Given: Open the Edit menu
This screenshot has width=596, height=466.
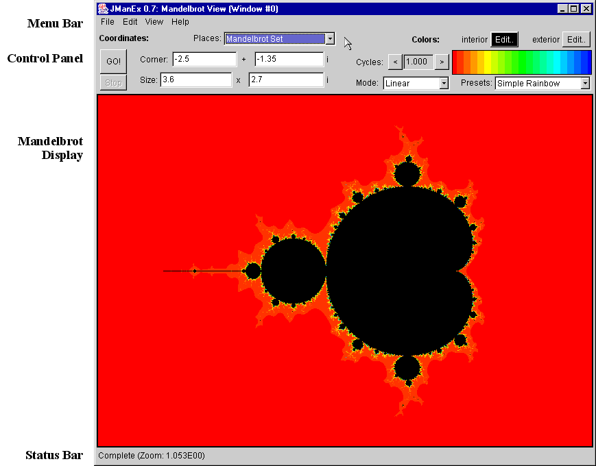Looking at the screenshot, I should coord(130,22).
